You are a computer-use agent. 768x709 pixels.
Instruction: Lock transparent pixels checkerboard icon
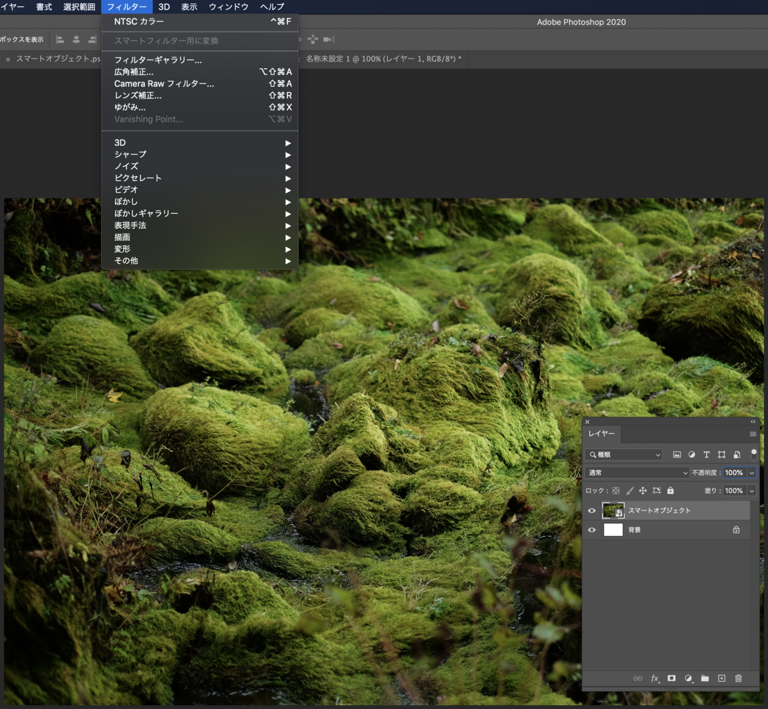coord(616,491)
